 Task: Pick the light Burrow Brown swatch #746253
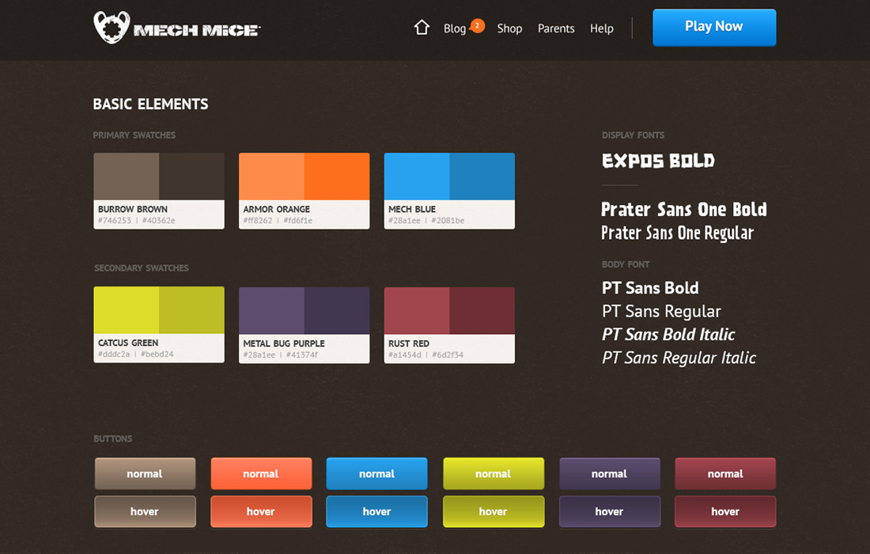tap(127, 176)
